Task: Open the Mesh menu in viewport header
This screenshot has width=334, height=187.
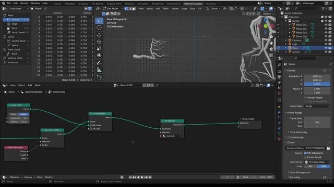Action: [x=166, y=9]
